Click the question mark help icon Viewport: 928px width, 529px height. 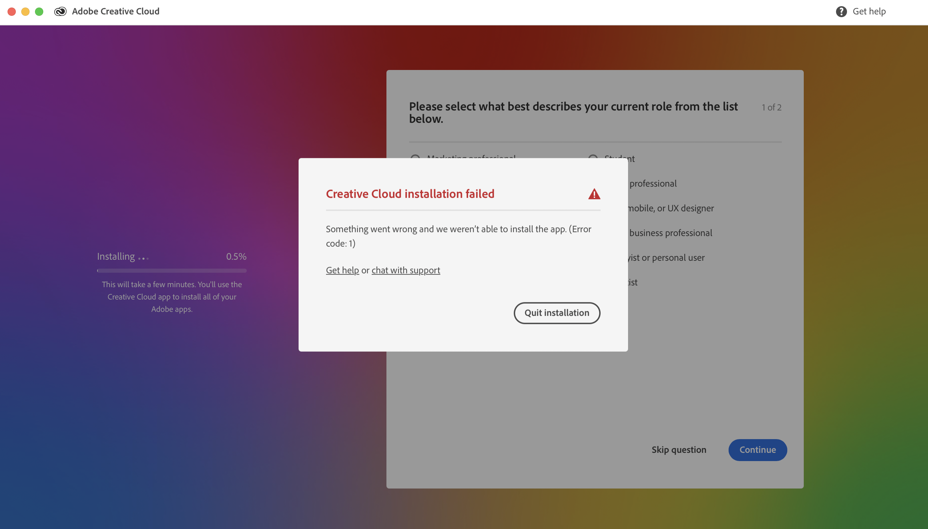(x=841, y=12)
